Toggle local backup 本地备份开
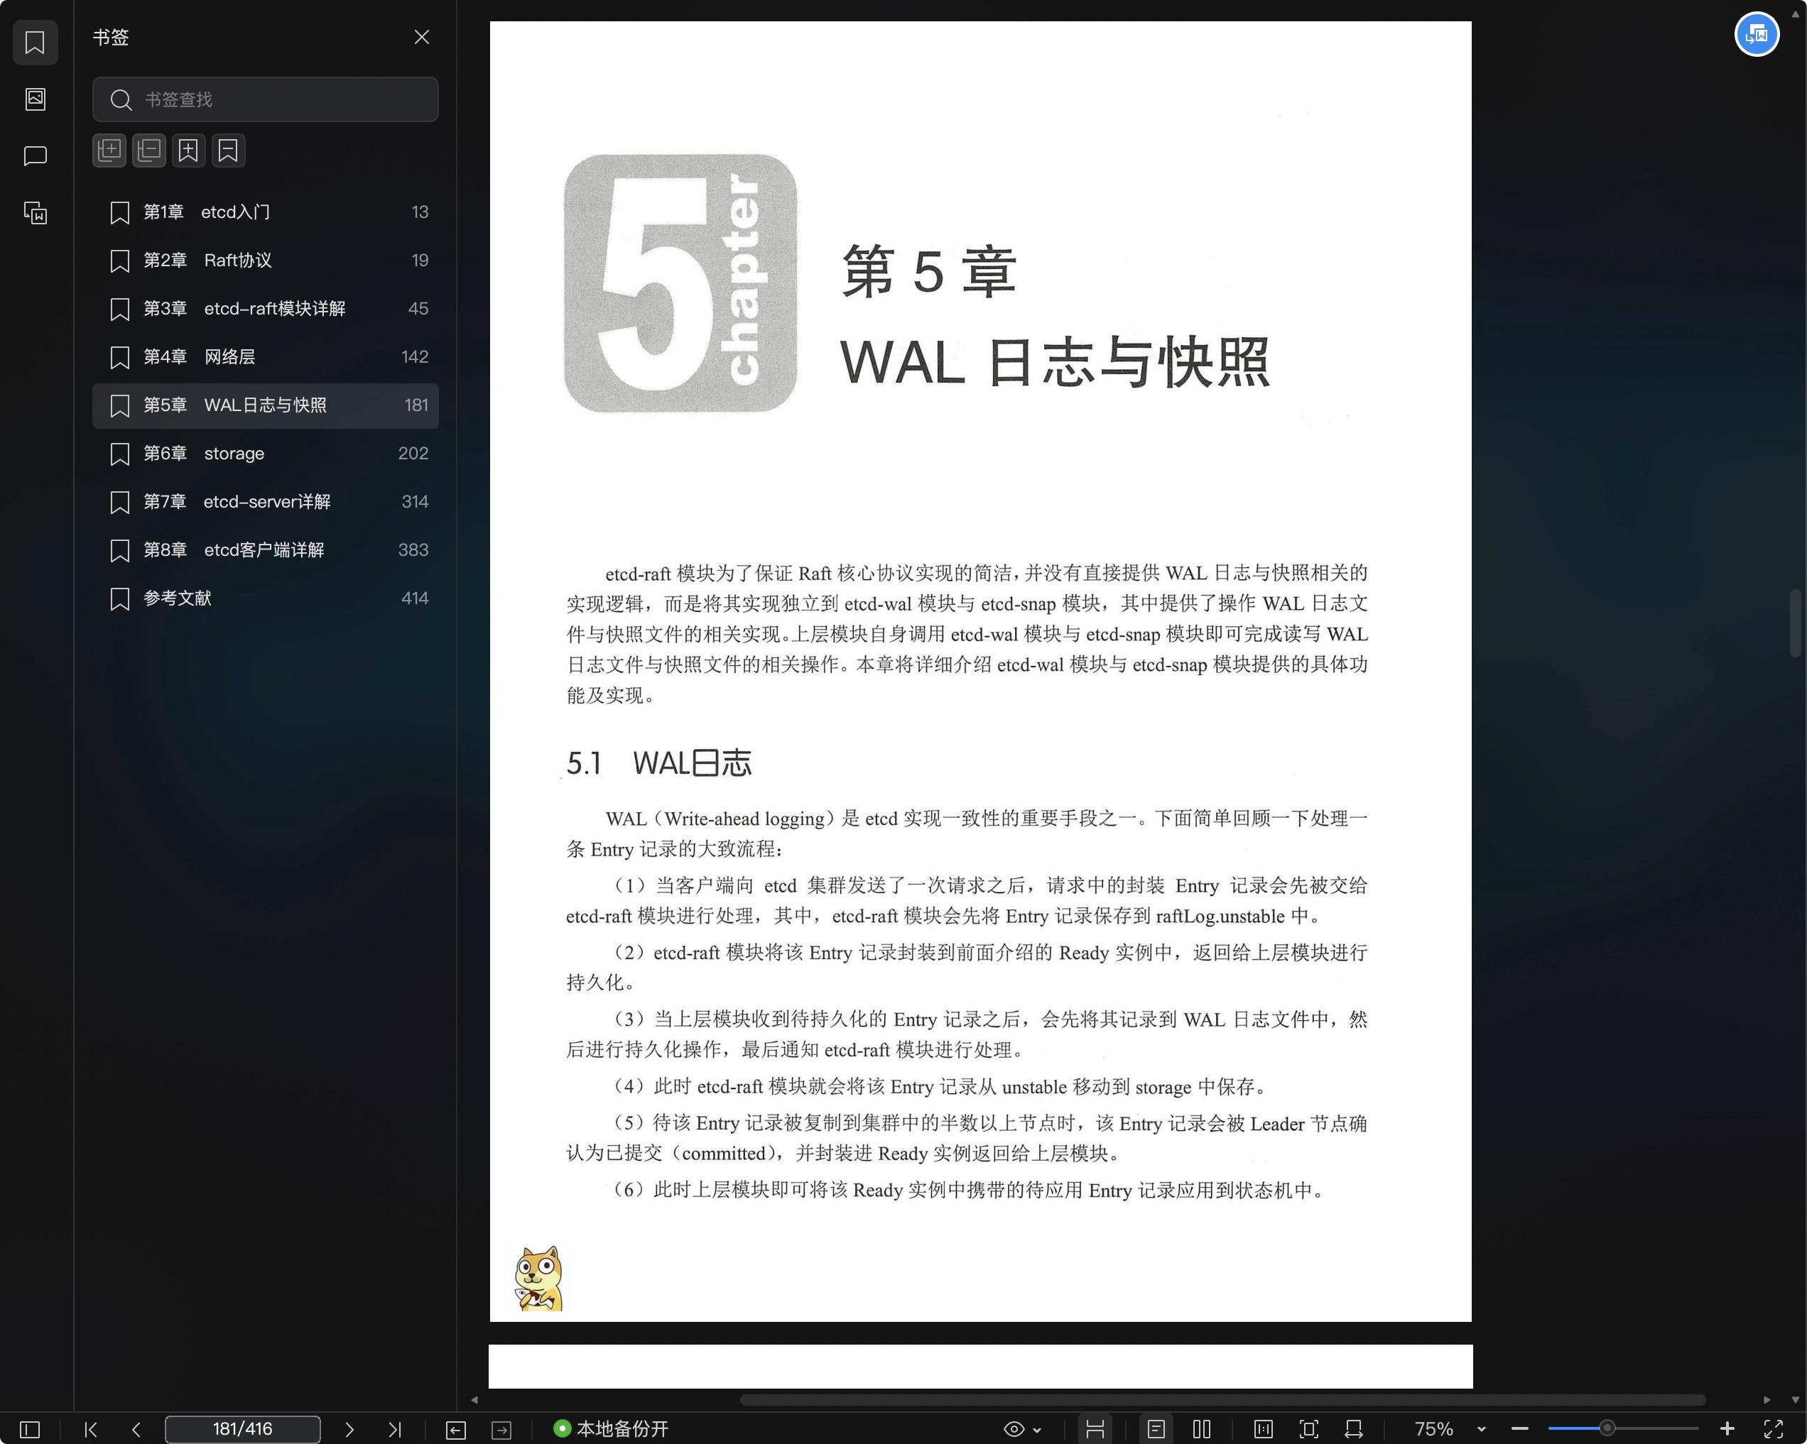The width and height of the screenshot is (1807, 1444). [x=611, y=1429]
